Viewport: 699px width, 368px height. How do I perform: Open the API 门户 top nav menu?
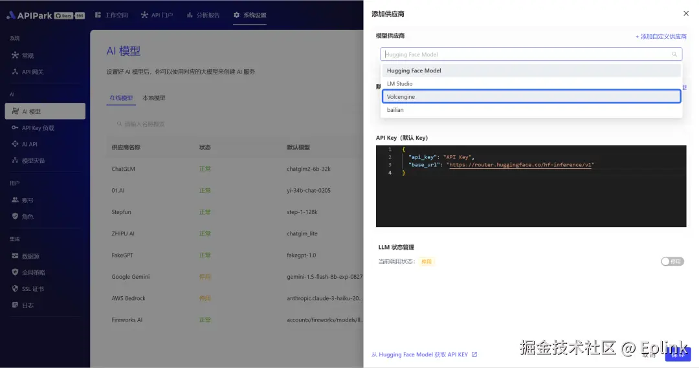pyautogui.click(x=157, y=15)
